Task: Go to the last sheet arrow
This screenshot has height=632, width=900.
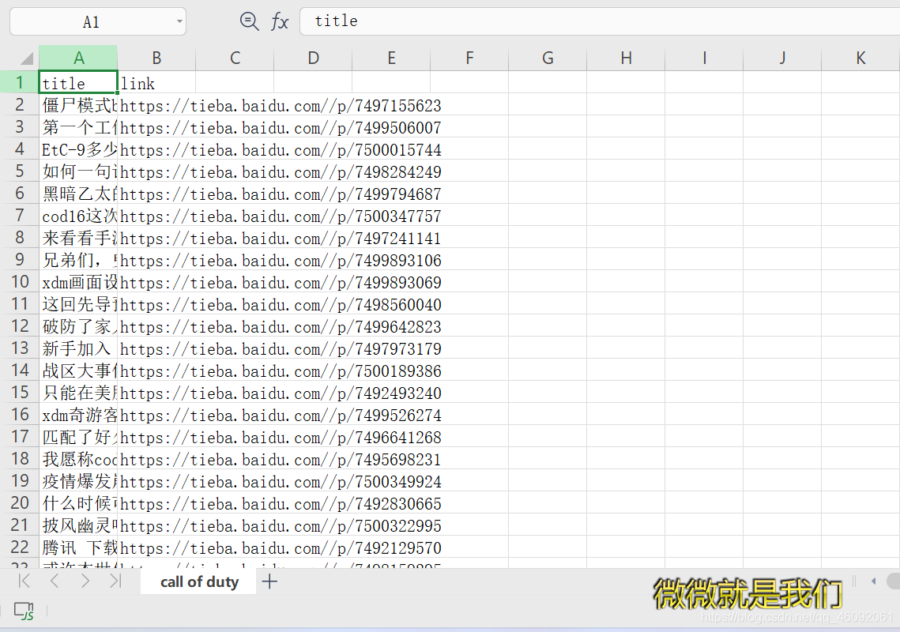Action: [116, 581]
